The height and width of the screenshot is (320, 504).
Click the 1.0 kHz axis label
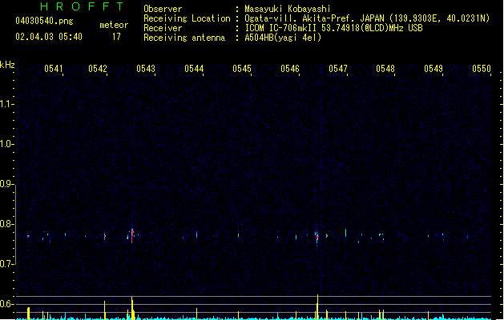tap(6, 144)
